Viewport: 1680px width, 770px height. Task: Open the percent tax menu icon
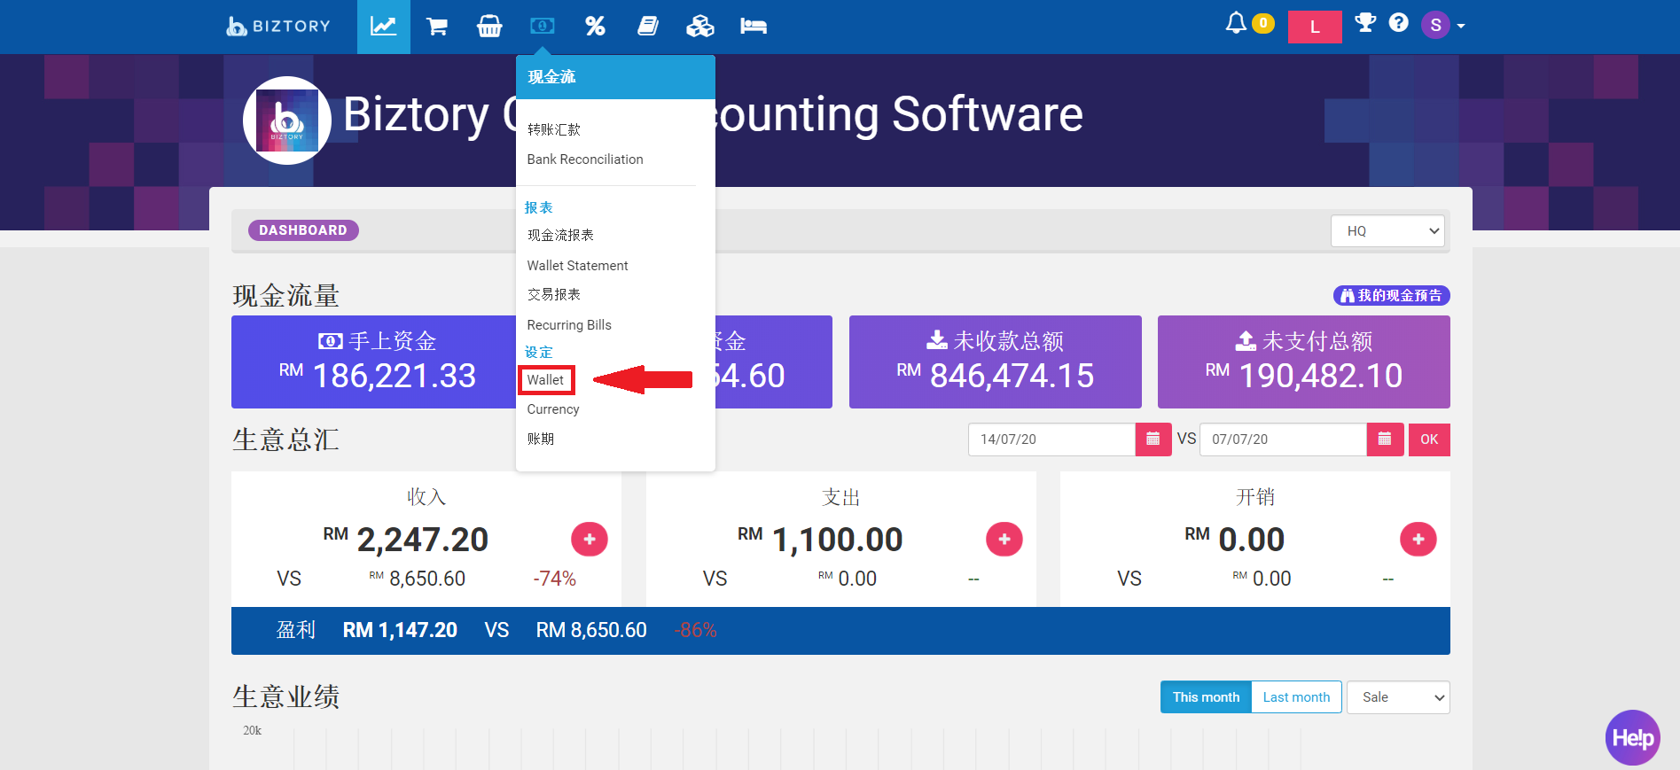pos(596,27)
